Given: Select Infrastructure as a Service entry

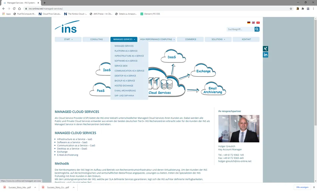Looking at the screenshot, I should click(x=129, y=56).
